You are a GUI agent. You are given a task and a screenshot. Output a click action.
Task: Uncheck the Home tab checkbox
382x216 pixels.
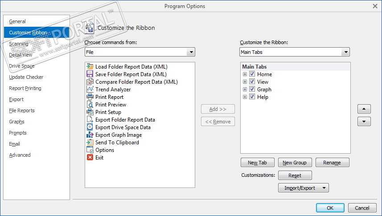(252, 74)
